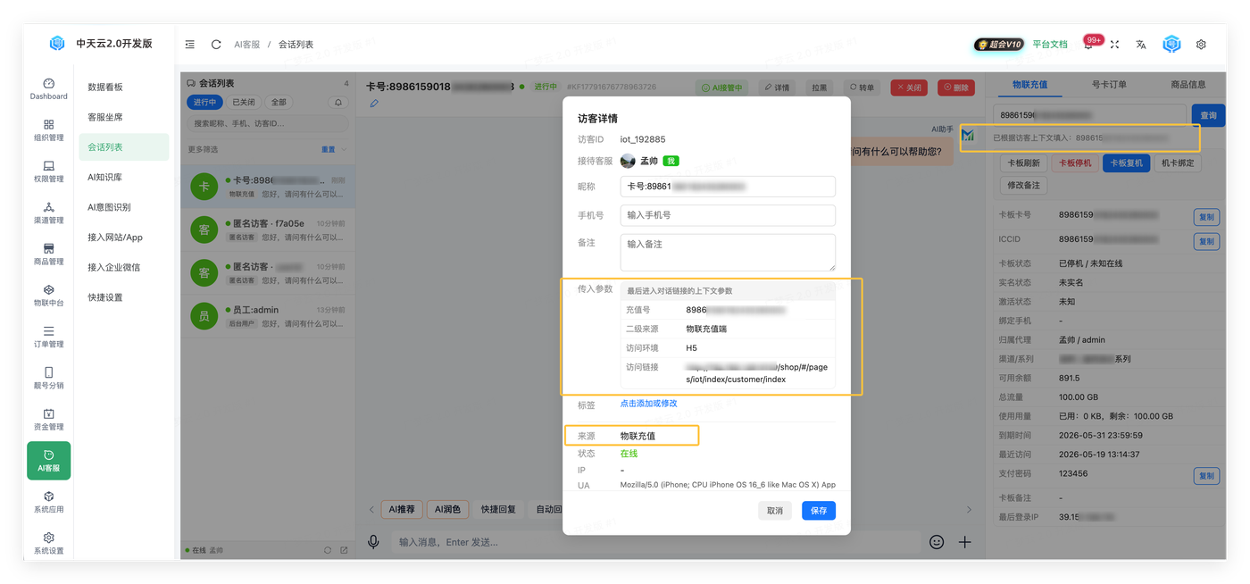Screen dimensions: 1250x584
Task: Click the user avatar logo in the top bar
Action: click(1171, 44)
